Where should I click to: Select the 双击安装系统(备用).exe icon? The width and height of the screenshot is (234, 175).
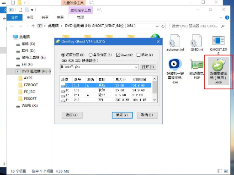coord(218,71)
